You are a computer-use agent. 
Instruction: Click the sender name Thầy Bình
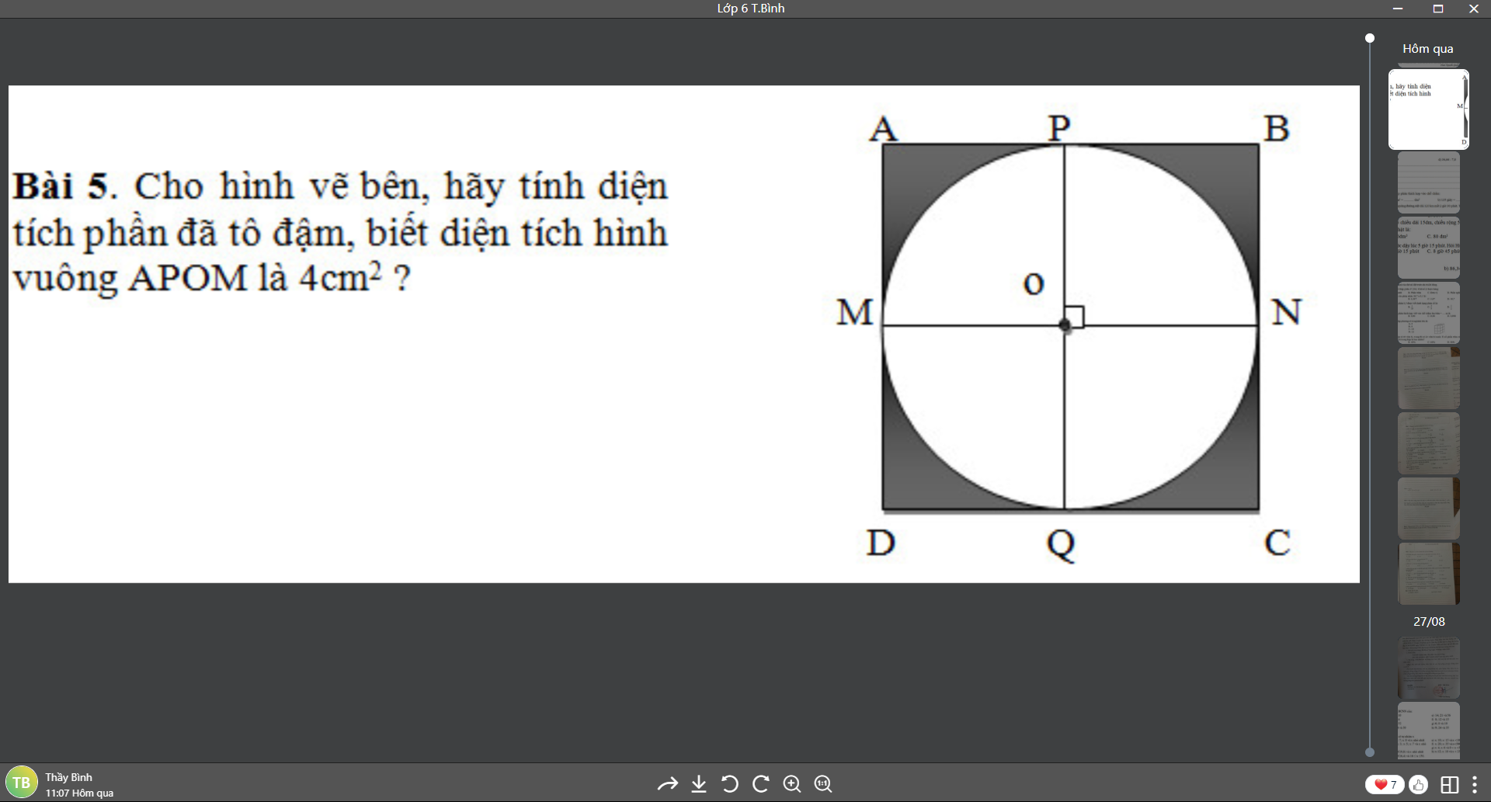click(68, 777)
